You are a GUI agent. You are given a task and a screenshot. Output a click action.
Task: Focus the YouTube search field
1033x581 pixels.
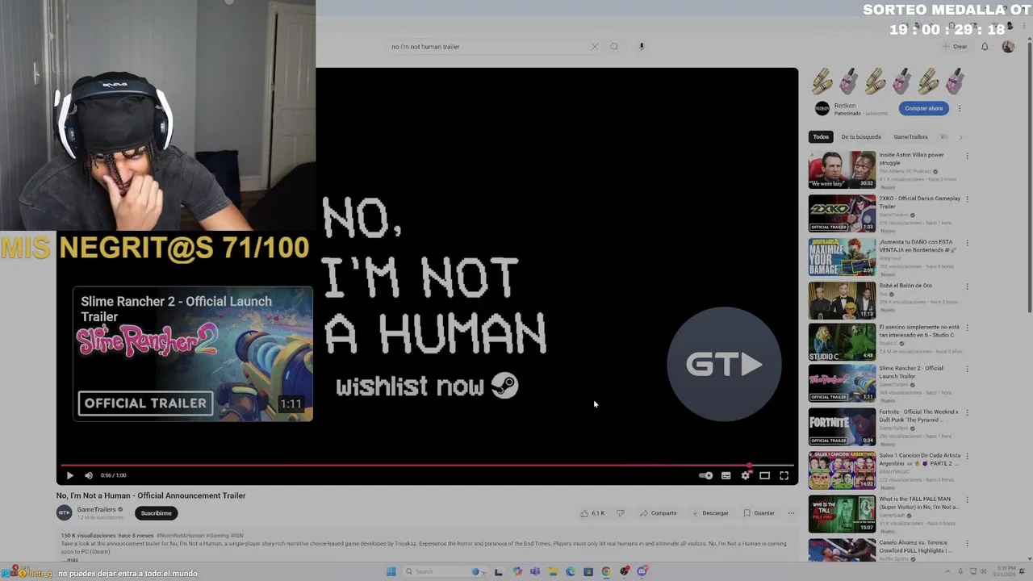tap(488, 47)
